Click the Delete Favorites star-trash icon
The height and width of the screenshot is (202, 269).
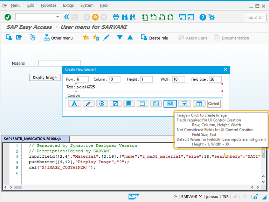(x=96, y=37)
